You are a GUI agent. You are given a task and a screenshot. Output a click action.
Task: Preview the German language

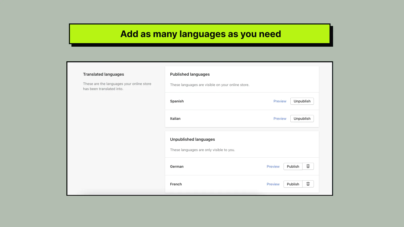point(273,166)
